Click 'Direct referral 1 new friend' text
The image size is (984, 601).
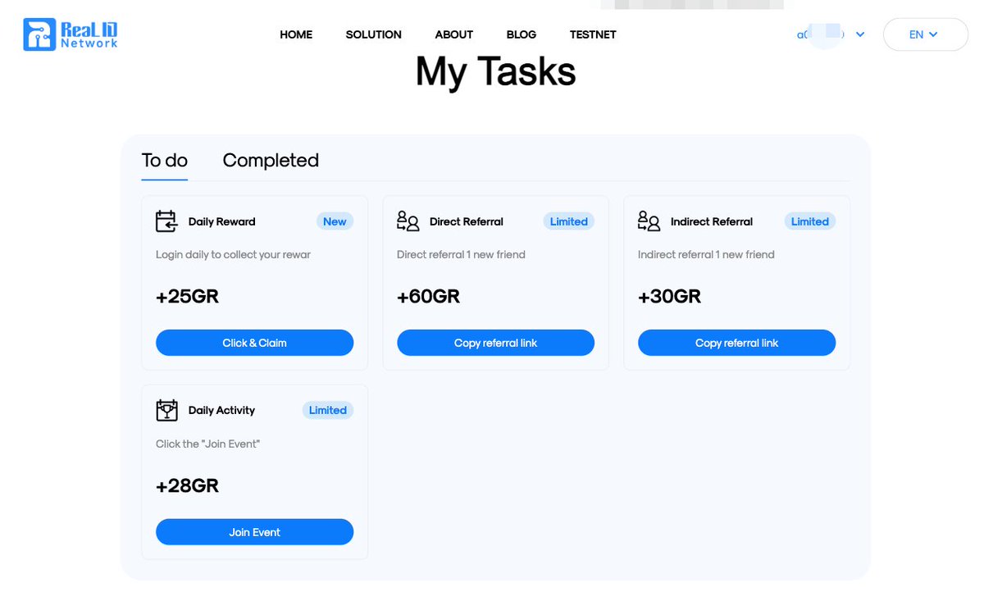click(461, 255)
